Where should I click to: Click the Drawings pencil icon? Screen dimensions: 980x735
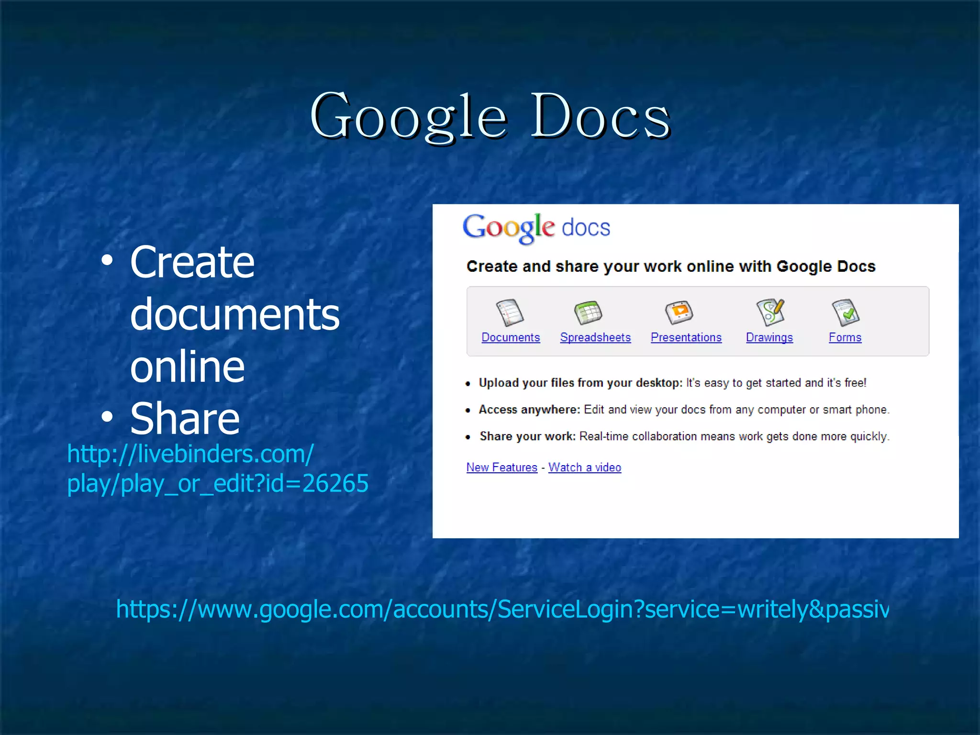click(770, 312)
